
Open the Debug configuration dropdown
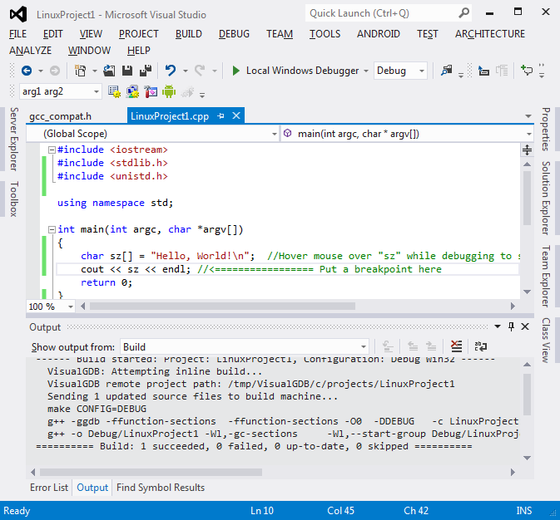click(422, 71)
